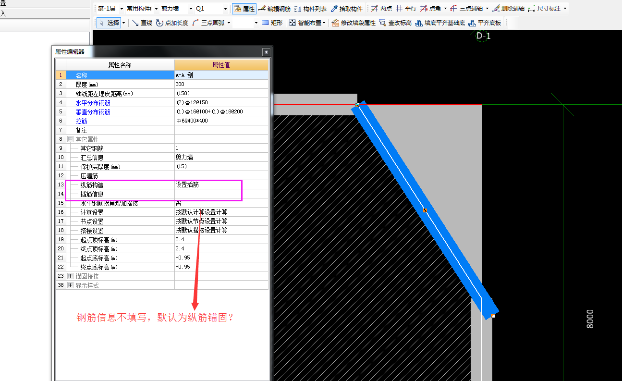Pick the 三点画弧 three-point arc tool
Screen dimensions: 622x381
(208, 23)
